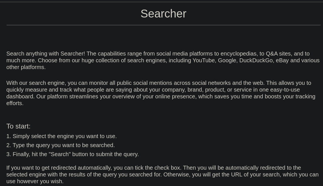Click the word YouTube in intro paragraph
The height and width of the screenshot is (186, 323).
(x=204, y=61)
